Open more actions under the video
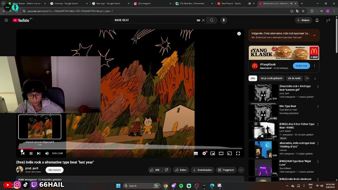The image size is (338, 190). click(x=241, y=170)
